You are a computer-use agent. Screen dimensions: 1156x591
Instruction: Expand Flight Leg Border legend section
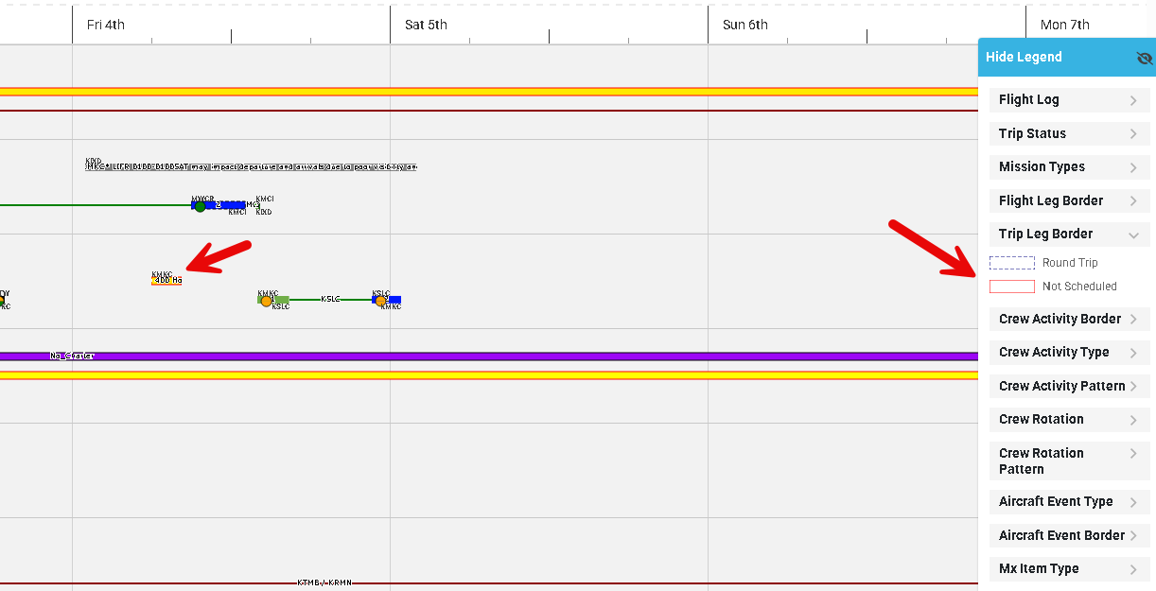[x=1069, y=201]
